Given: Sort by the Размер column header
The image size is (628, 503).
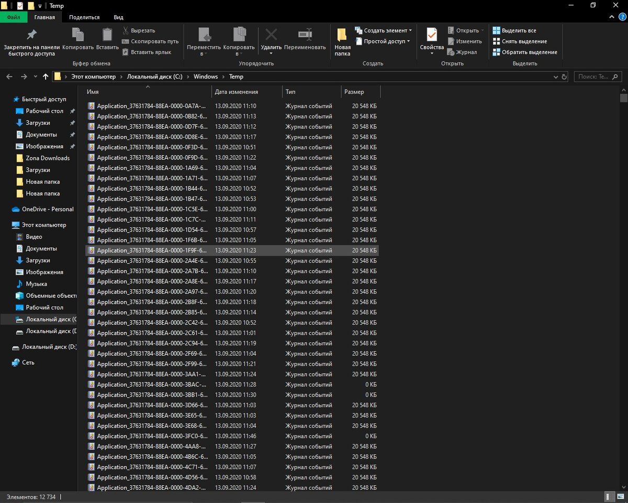Looking at the screenshot, I should tap(361, 92).
